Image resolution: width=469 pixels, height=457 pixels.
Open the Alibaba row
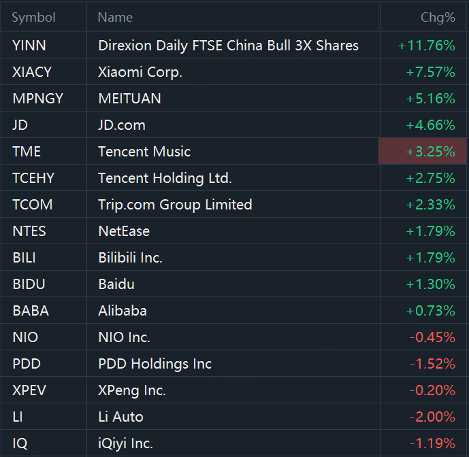(123, 311)
